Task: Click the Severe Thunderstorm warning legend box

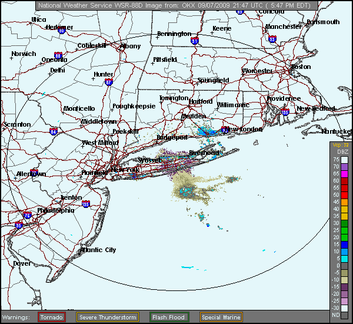Action: [x=108, y=317]
